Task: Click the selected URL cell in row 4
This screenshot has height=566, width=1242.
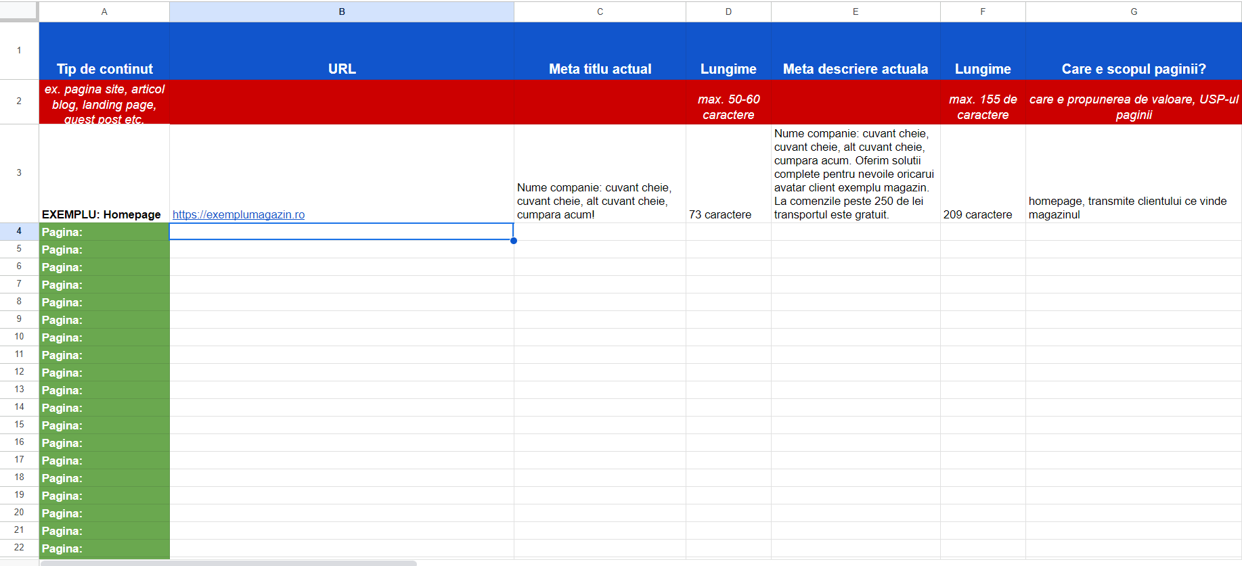Action: 342,232
